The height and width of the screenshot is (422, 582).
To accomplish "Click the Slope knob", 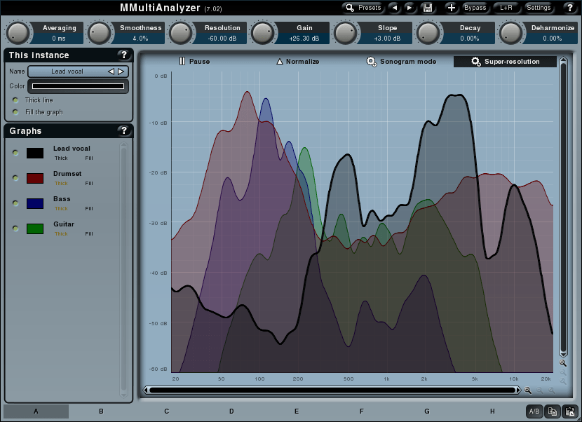I will click(345, 33).
